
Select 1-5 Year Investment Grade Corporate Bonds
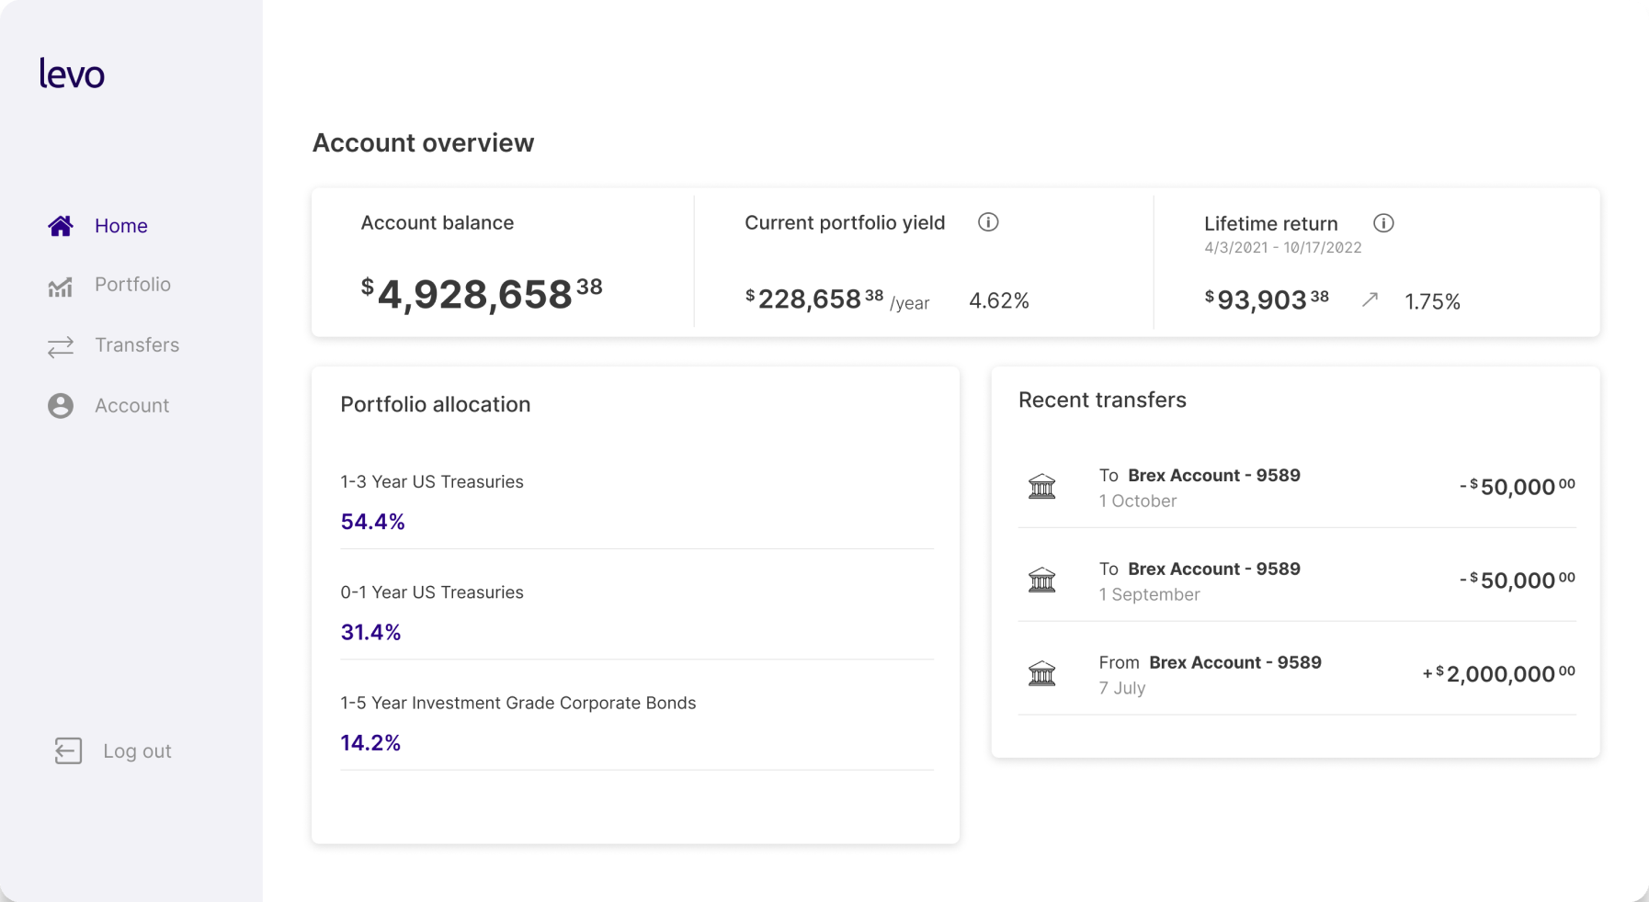(x=637, y=722)
